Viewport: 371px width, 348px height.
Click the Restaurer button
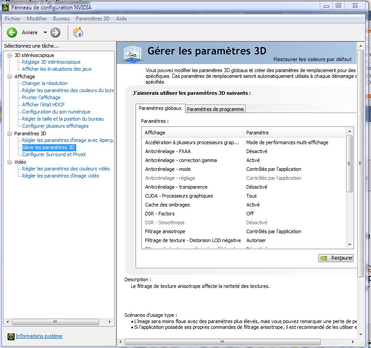336,258
